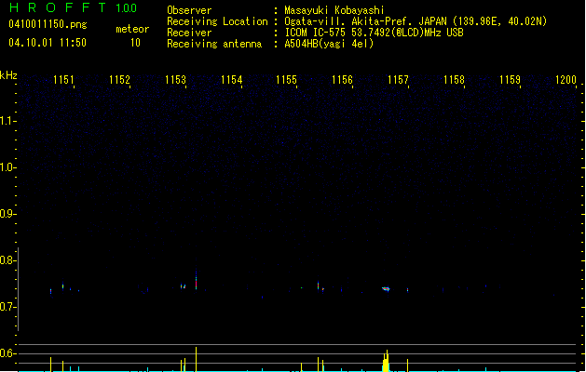Image resolution: width=586 pixels, height=372 pixels.
Task: Click the kHz axis unit label
Action: coord(8,75)
